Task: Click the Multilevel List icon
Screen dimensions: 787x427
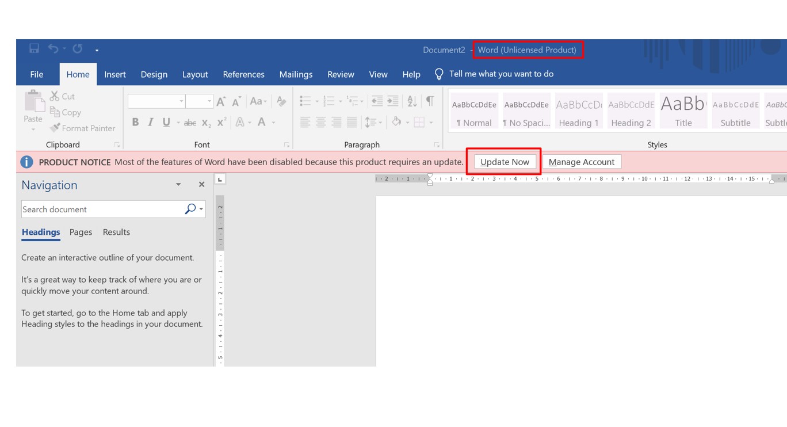Action: pyautogui.click(x=352, y=101)
